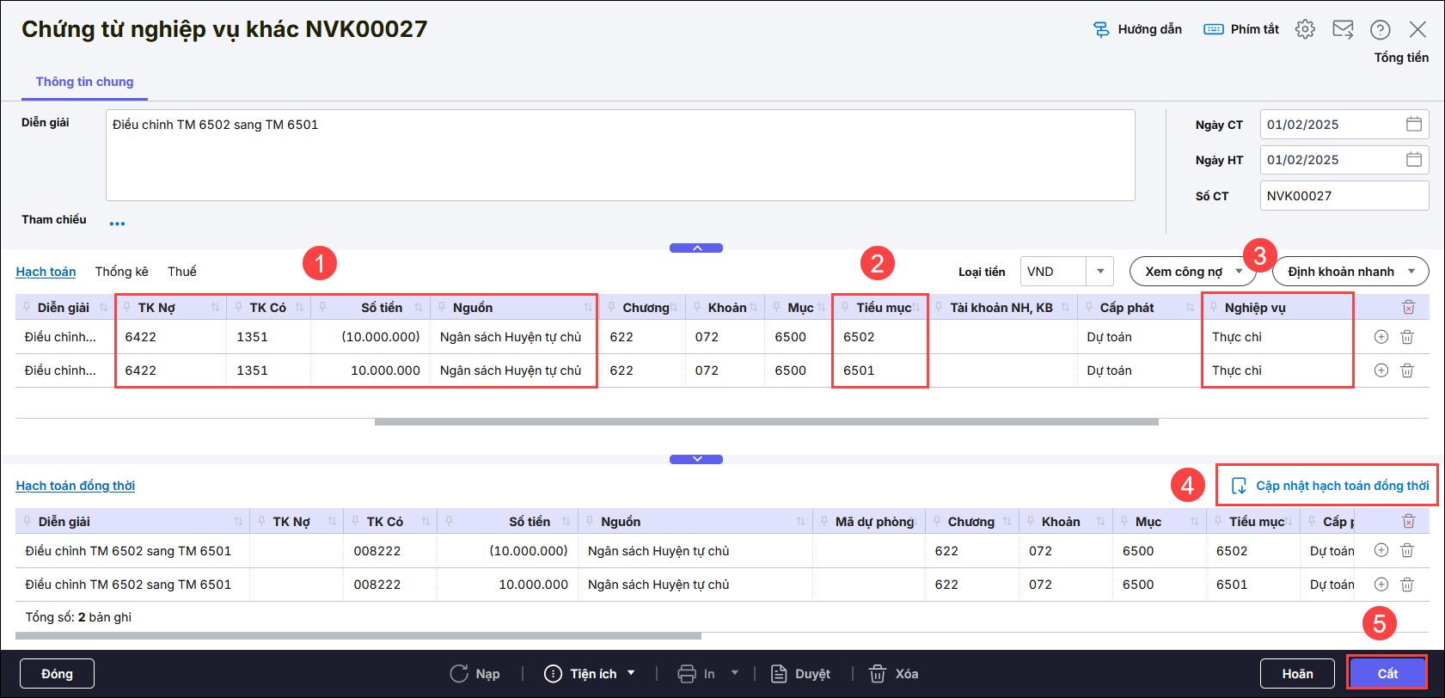Image resolution: width=1445 pixels, height=698 pixels.
Task: Click the Tham chiếu three-dots icon
Action: pyautogui.click(x=117, y=223)
